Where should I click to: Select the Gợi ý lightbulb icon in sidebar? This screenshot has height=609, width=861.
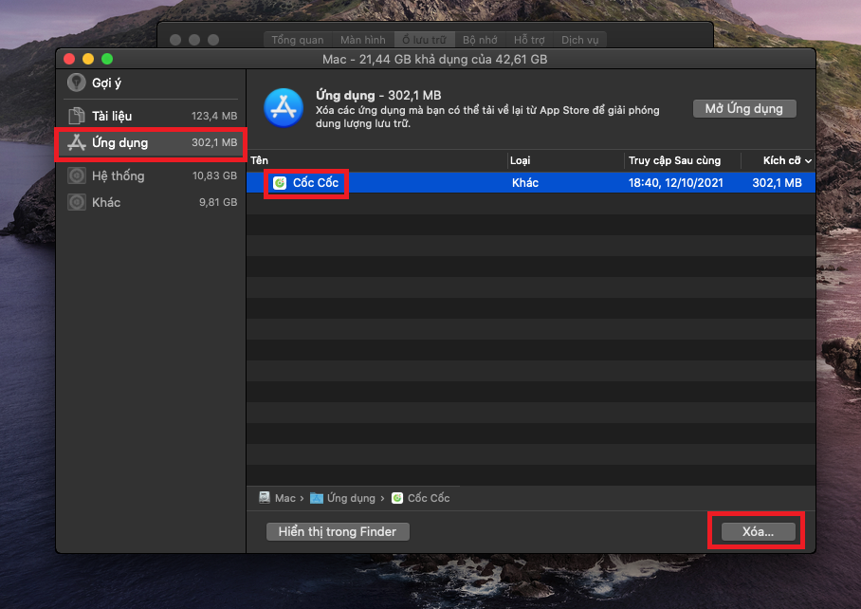(76, 83)
